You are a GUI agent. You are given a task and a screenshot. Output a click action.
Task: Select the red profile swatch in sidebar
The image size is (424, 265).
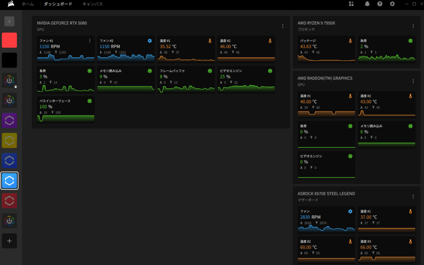pos(10,40)
